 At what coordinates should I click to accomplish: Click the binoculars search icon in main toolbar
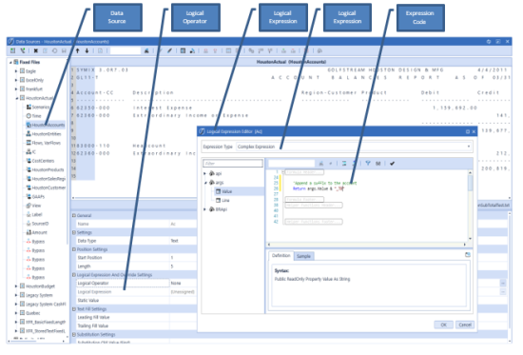[x=146, y=50]
